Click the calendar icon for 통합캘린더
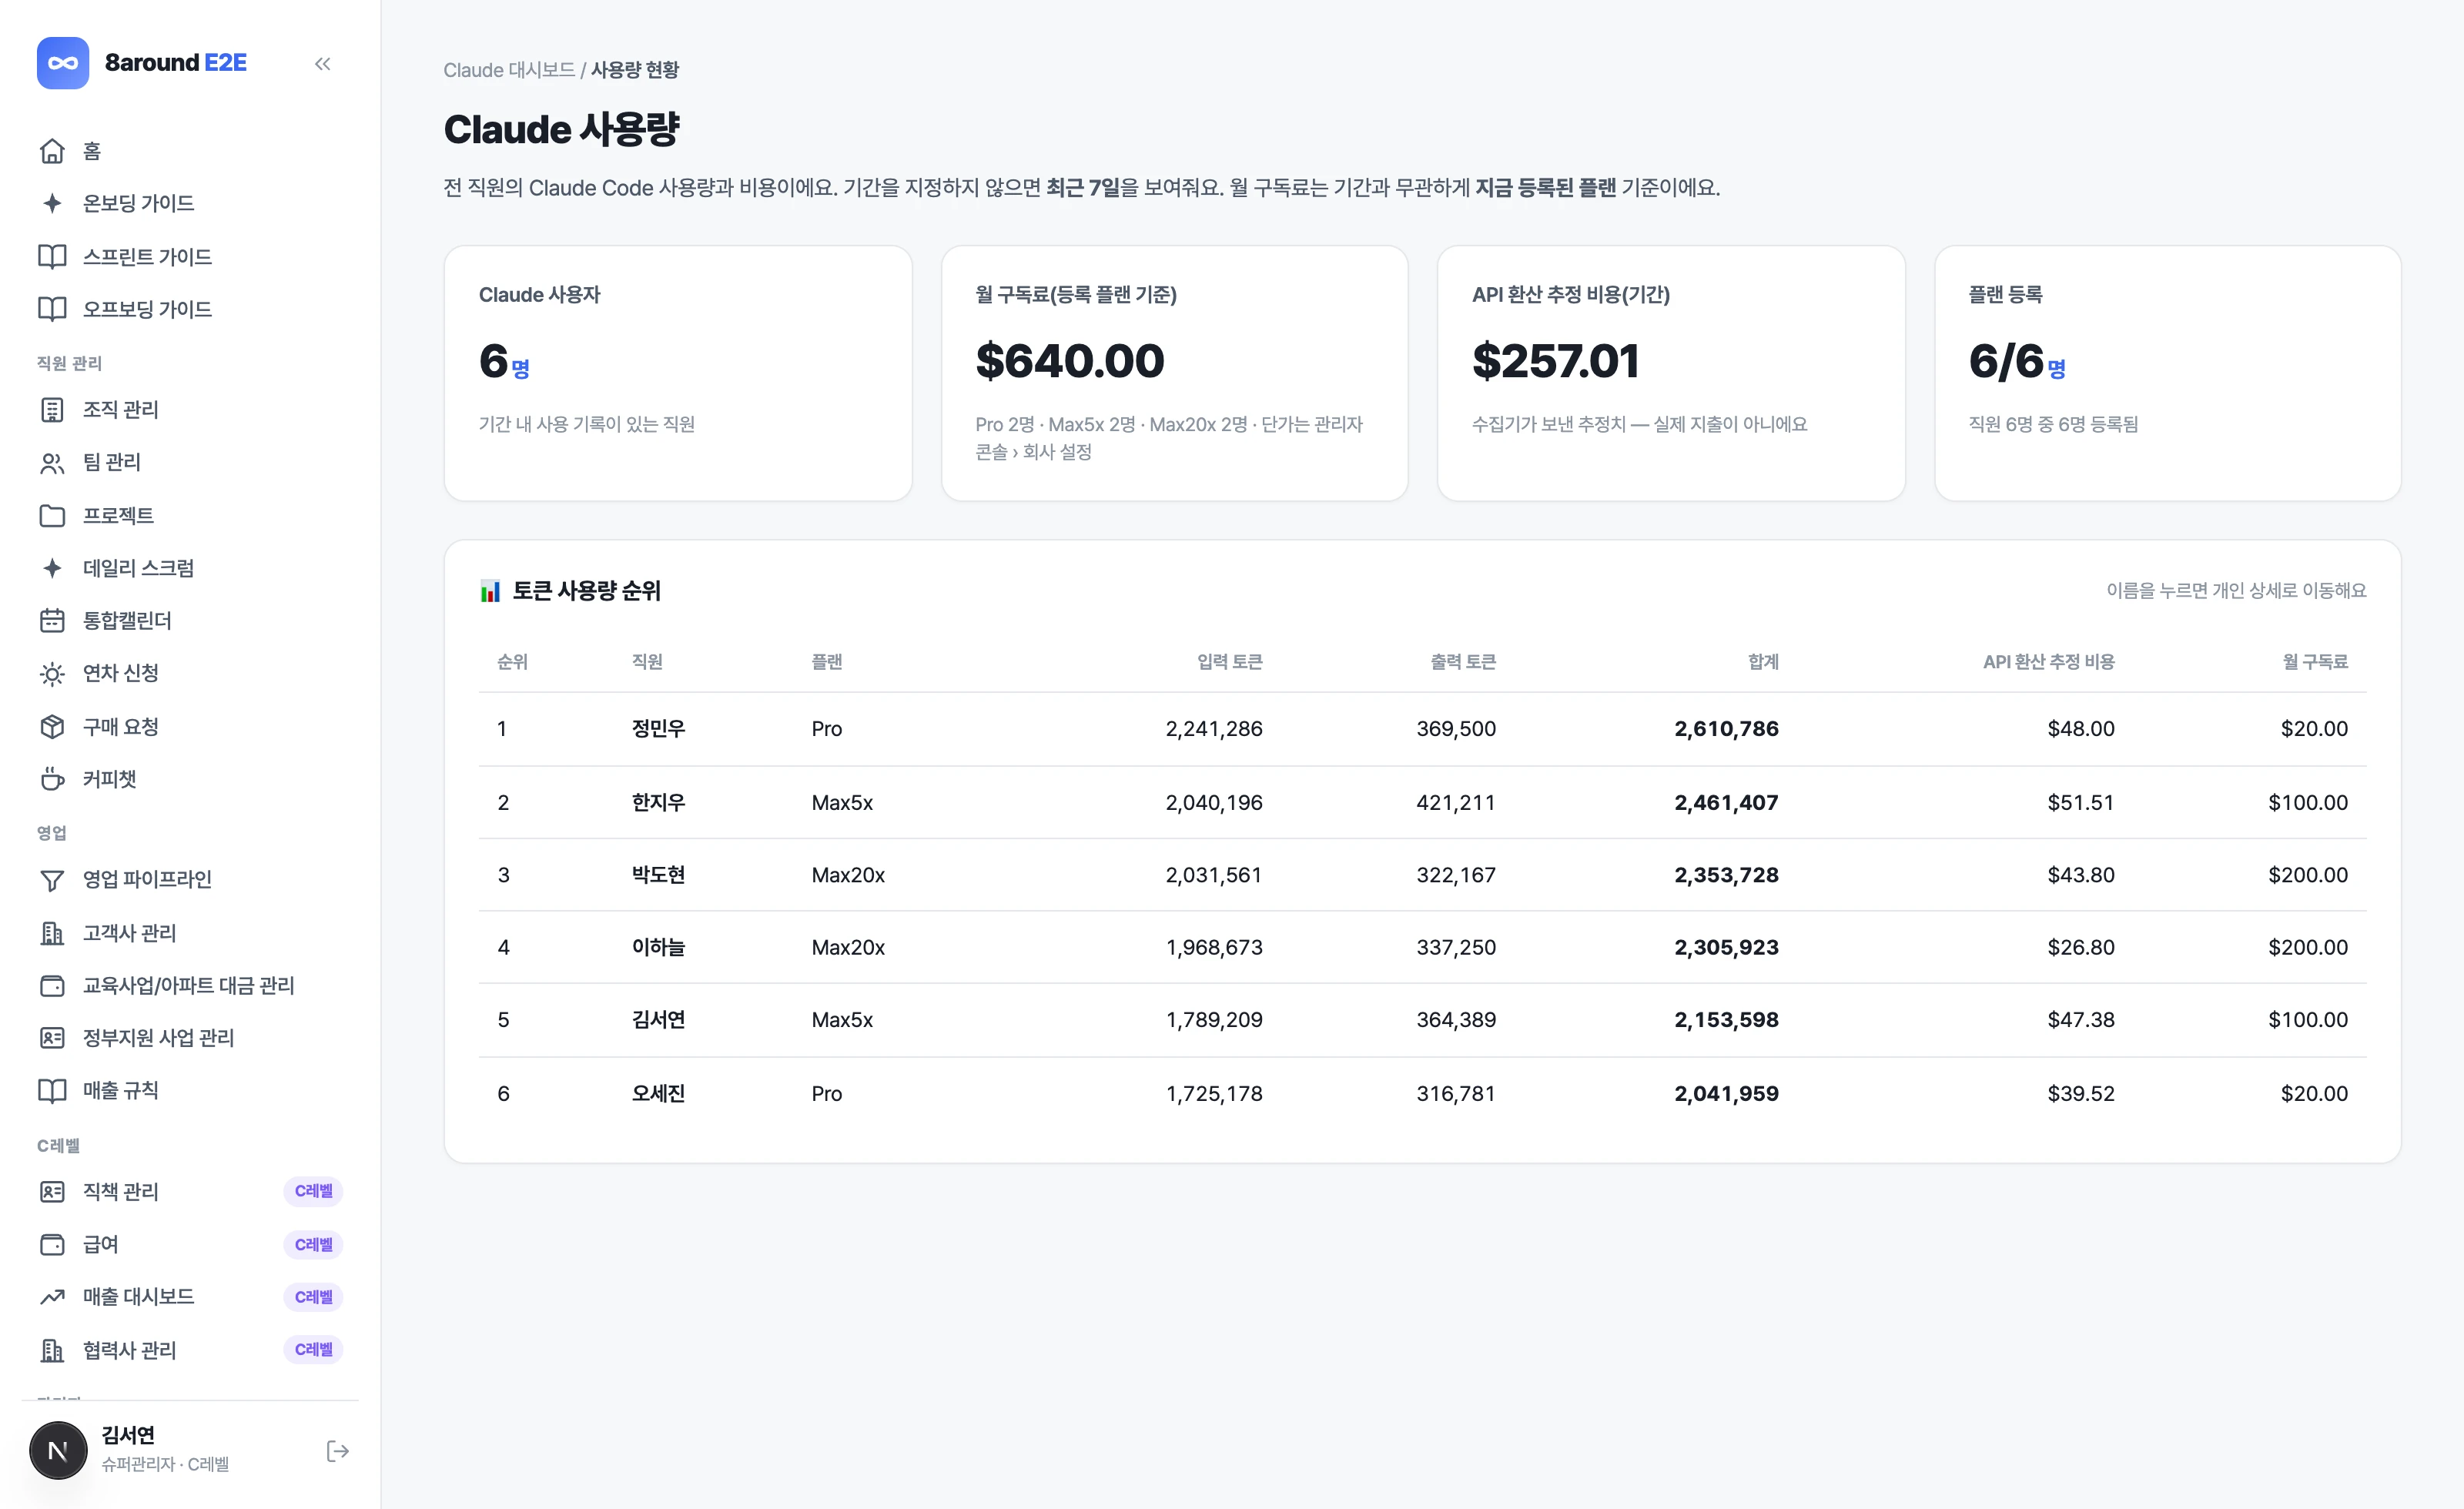This screenshot has height=1509, width=2464. click(52, 621)
